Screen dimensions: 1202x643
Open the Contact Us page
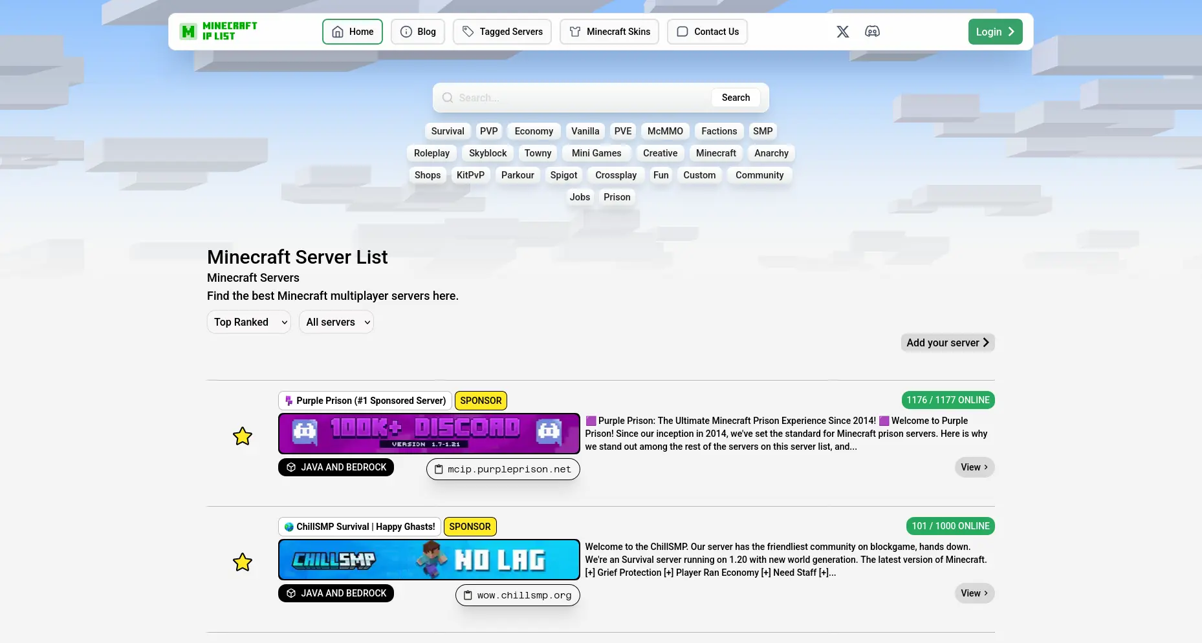click(x=707, y=31)
